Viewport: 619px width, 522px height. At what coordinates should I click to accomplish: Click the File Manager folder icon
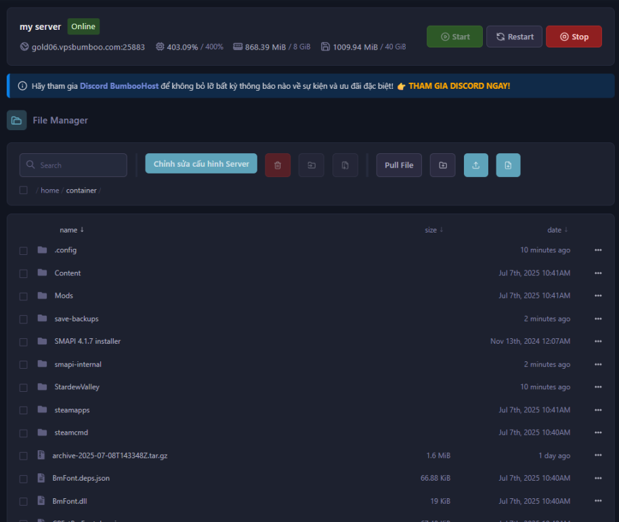pos(17,120)
